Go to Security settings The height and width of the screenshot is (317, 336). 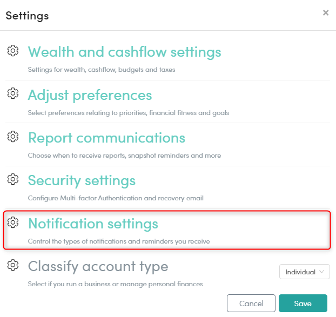pos(82,180)
